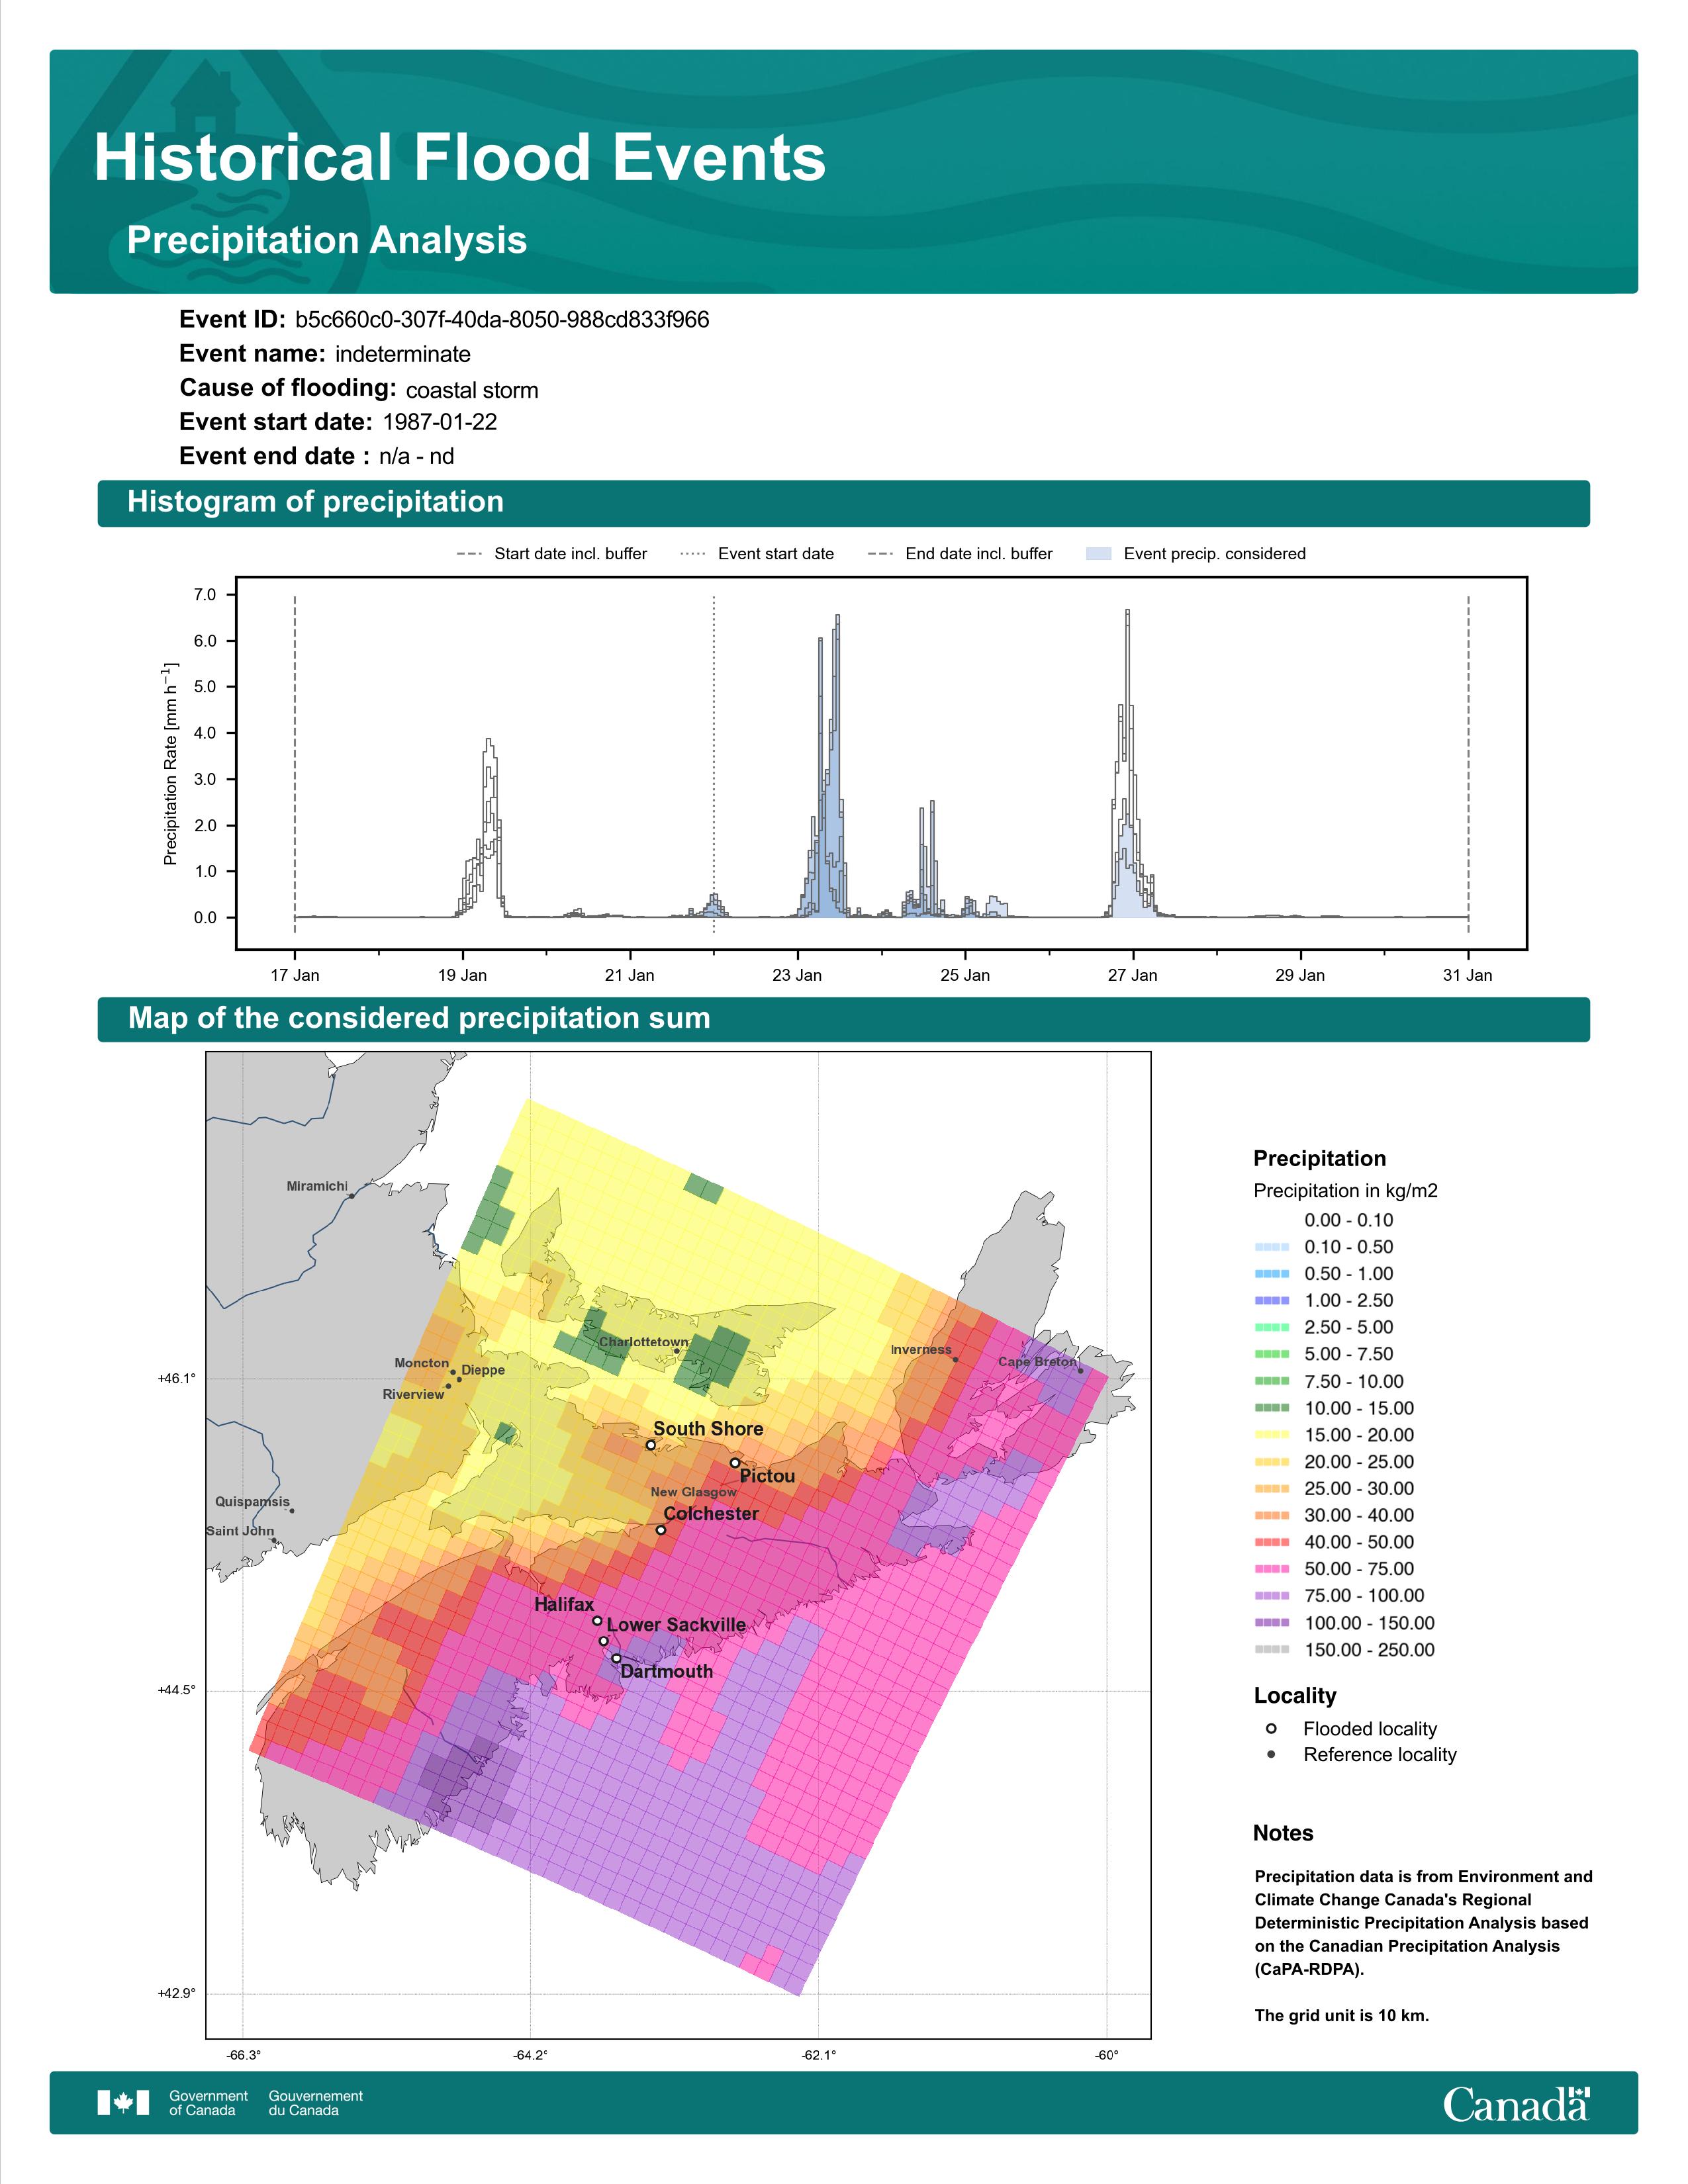Click the 23 Jan axis label

[x=797, y=975]
